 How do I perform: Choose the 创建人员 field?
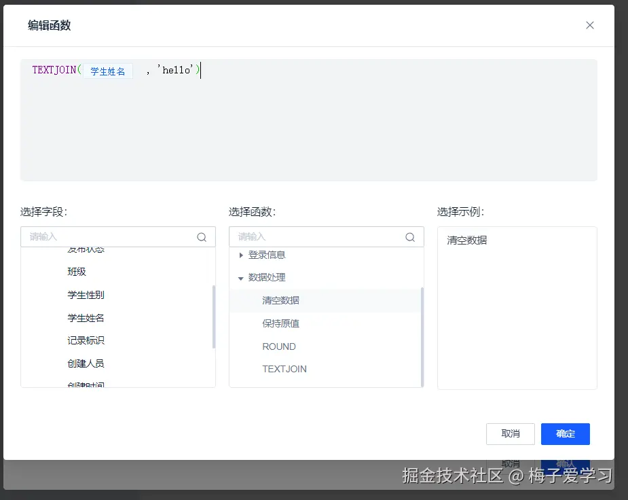click(86, 363)
